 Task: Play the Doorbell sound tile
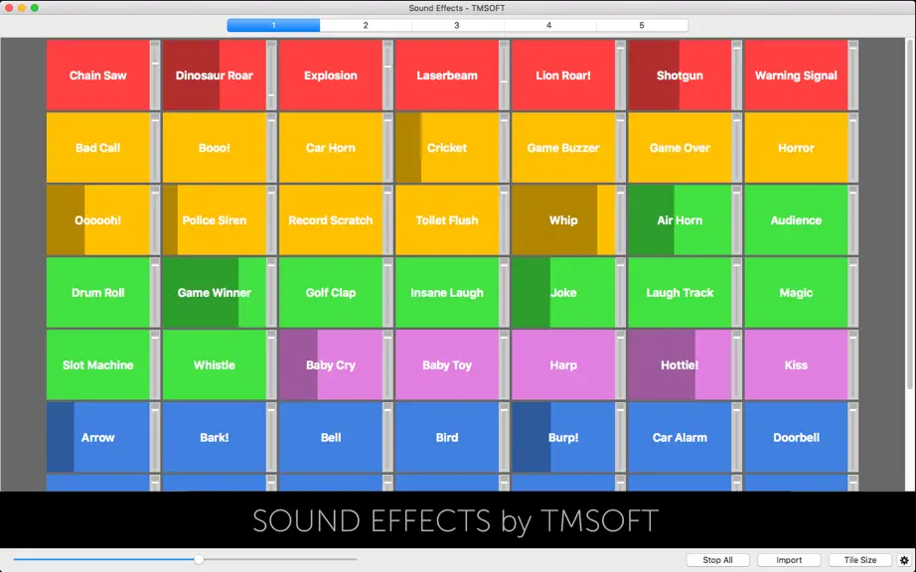pos(796,437)
